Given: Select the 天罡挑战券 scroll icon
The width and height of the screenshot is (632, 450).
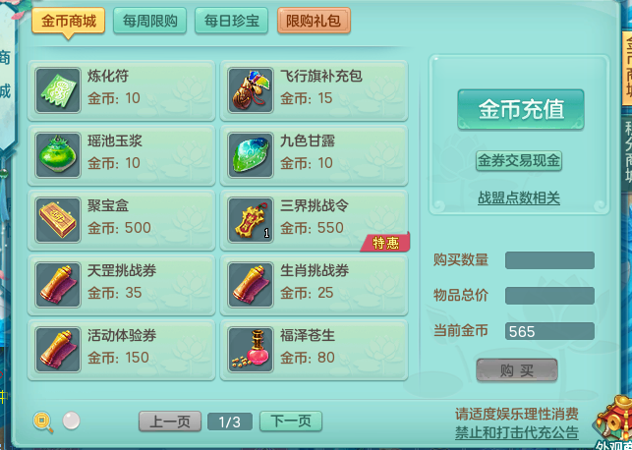Looking at the screenshot, I should pos(58,285).
